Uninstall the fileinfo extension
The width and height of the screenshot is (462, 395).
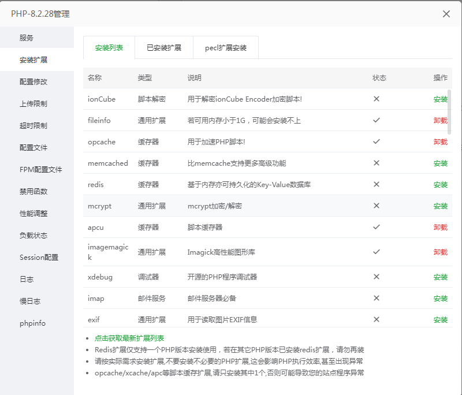(x=441, y=121)
